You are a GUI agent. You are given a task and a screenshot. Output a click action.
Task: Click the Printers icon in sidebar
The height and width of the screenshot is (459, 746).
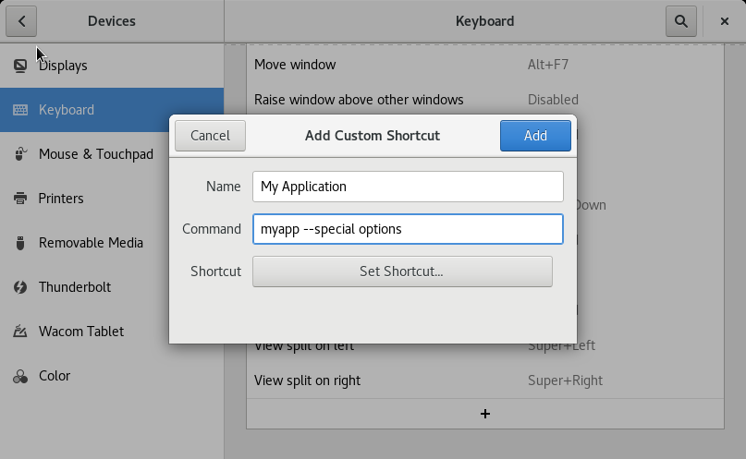click(20, 199)
